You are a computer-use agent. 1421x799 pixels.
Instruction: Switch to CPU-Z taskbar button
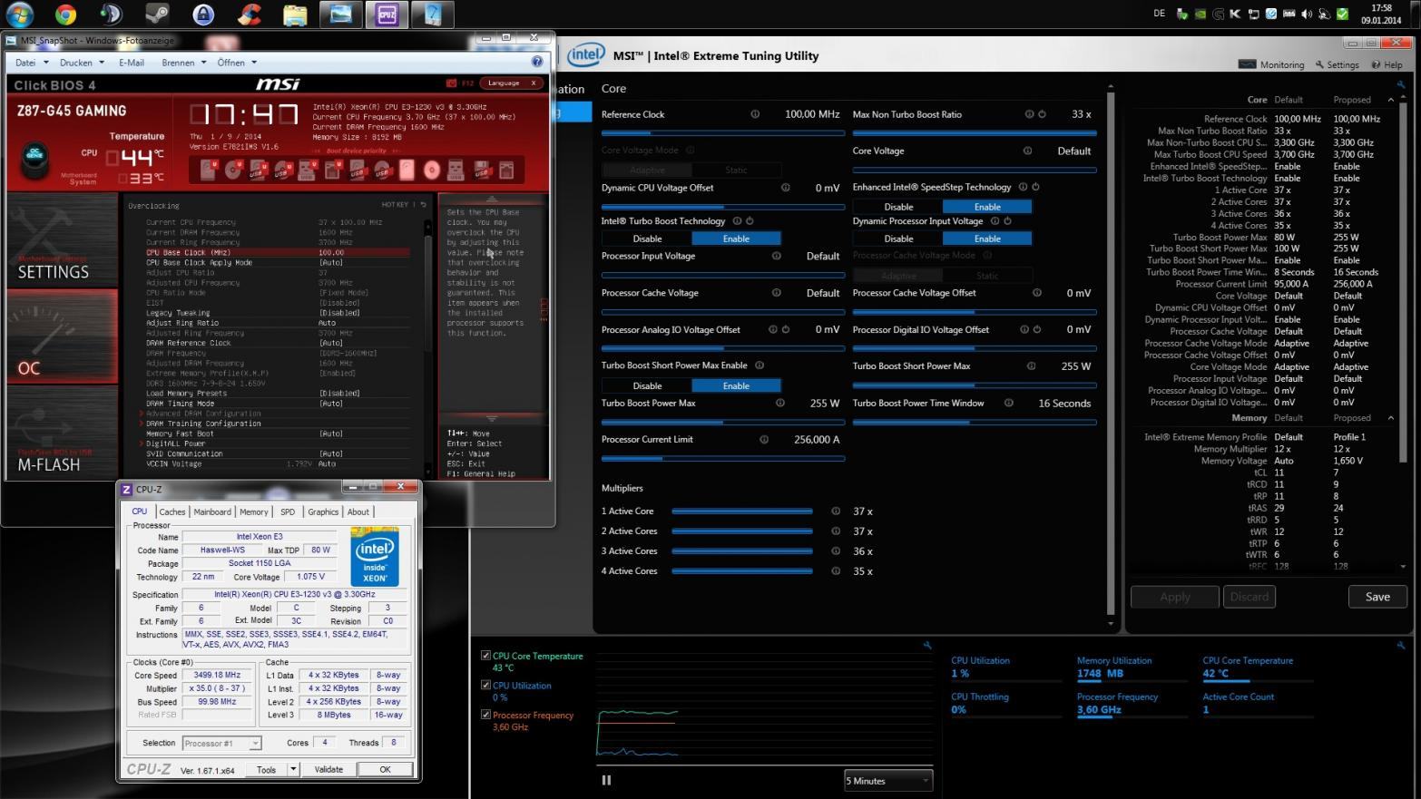click(387, 14)
